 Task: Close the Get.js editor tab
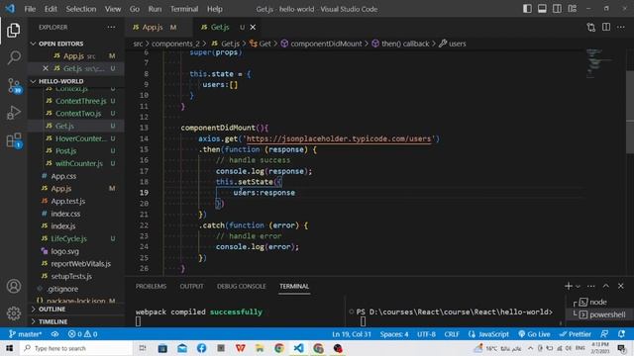[253, 27]
